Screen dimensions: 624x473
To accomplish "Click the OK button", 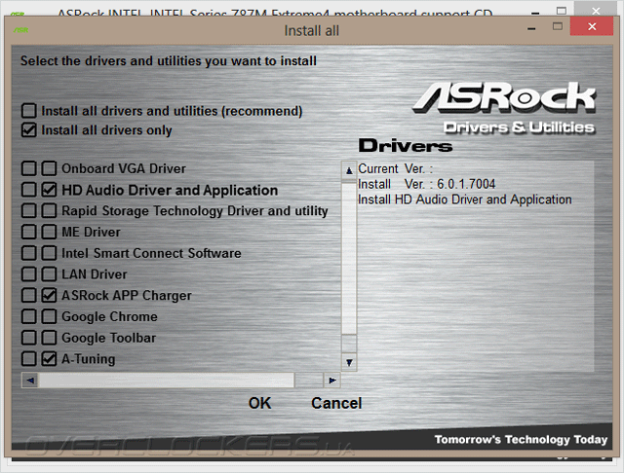I will coord(260,403).
